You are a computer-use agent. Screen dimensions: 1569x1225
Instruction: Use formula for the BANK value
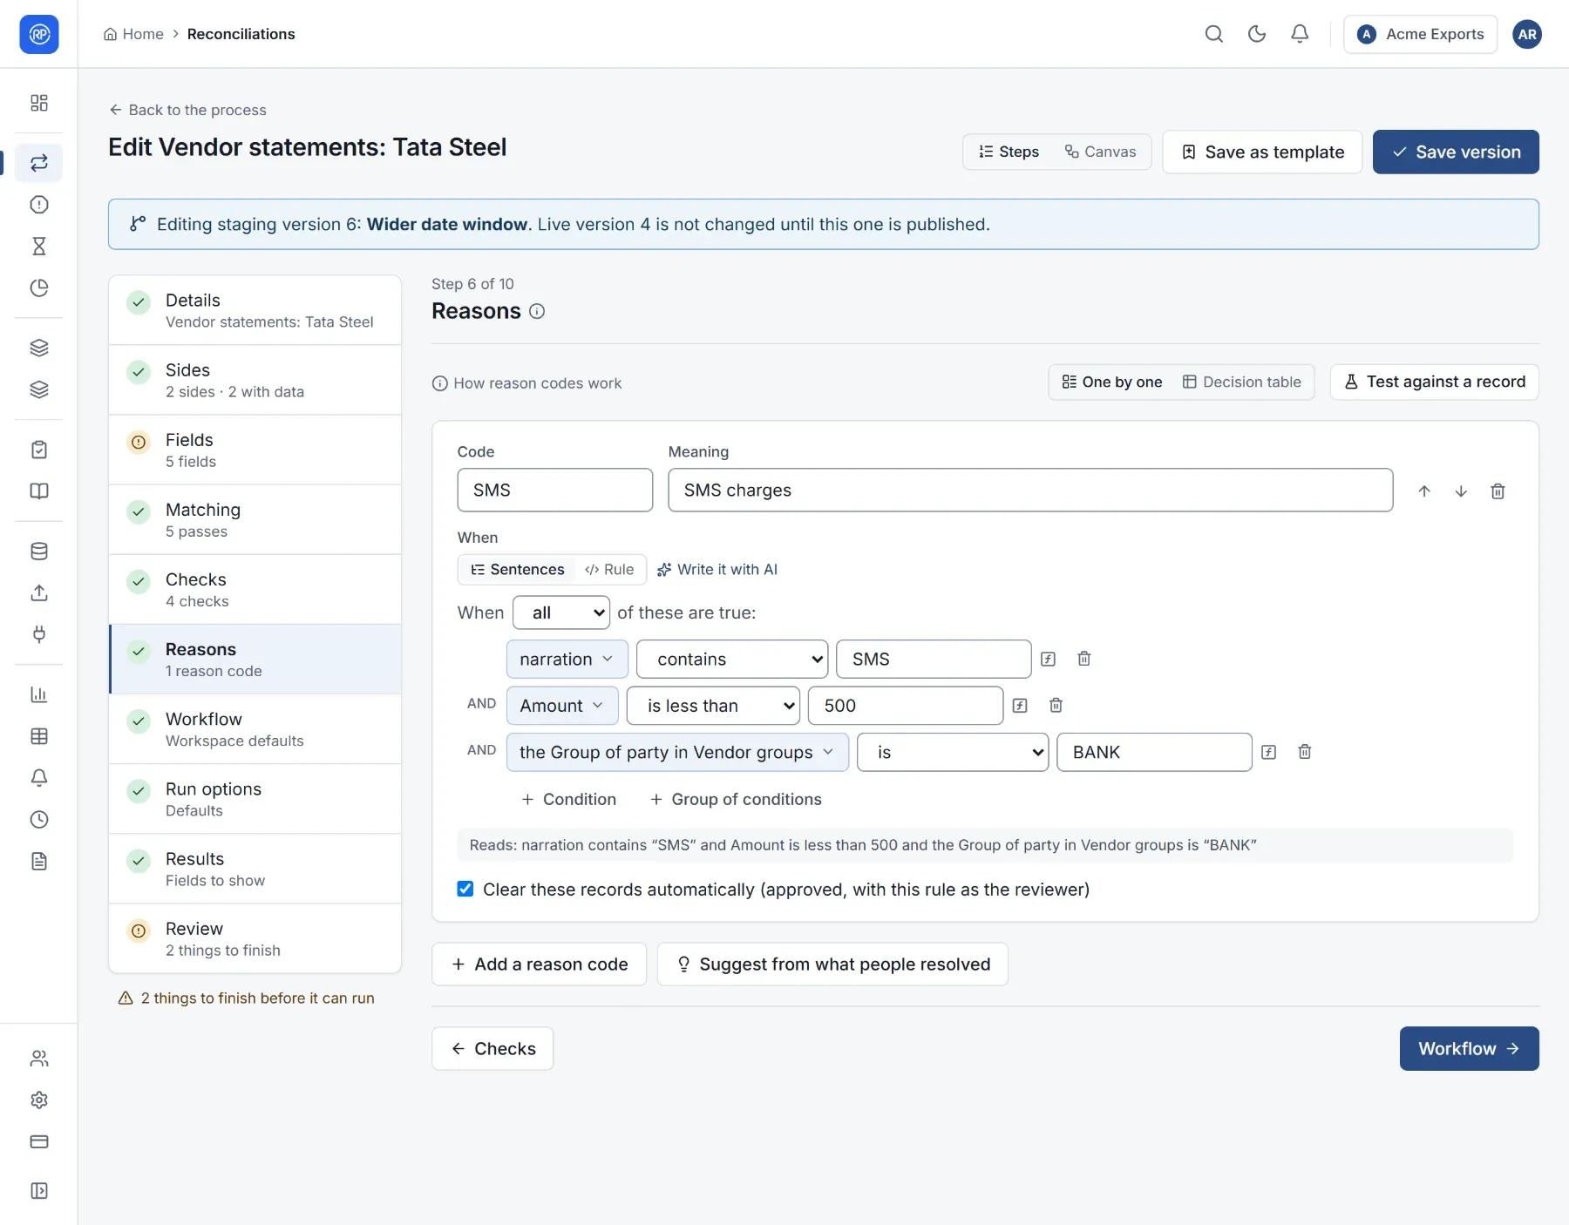(x=1268, y=752)
